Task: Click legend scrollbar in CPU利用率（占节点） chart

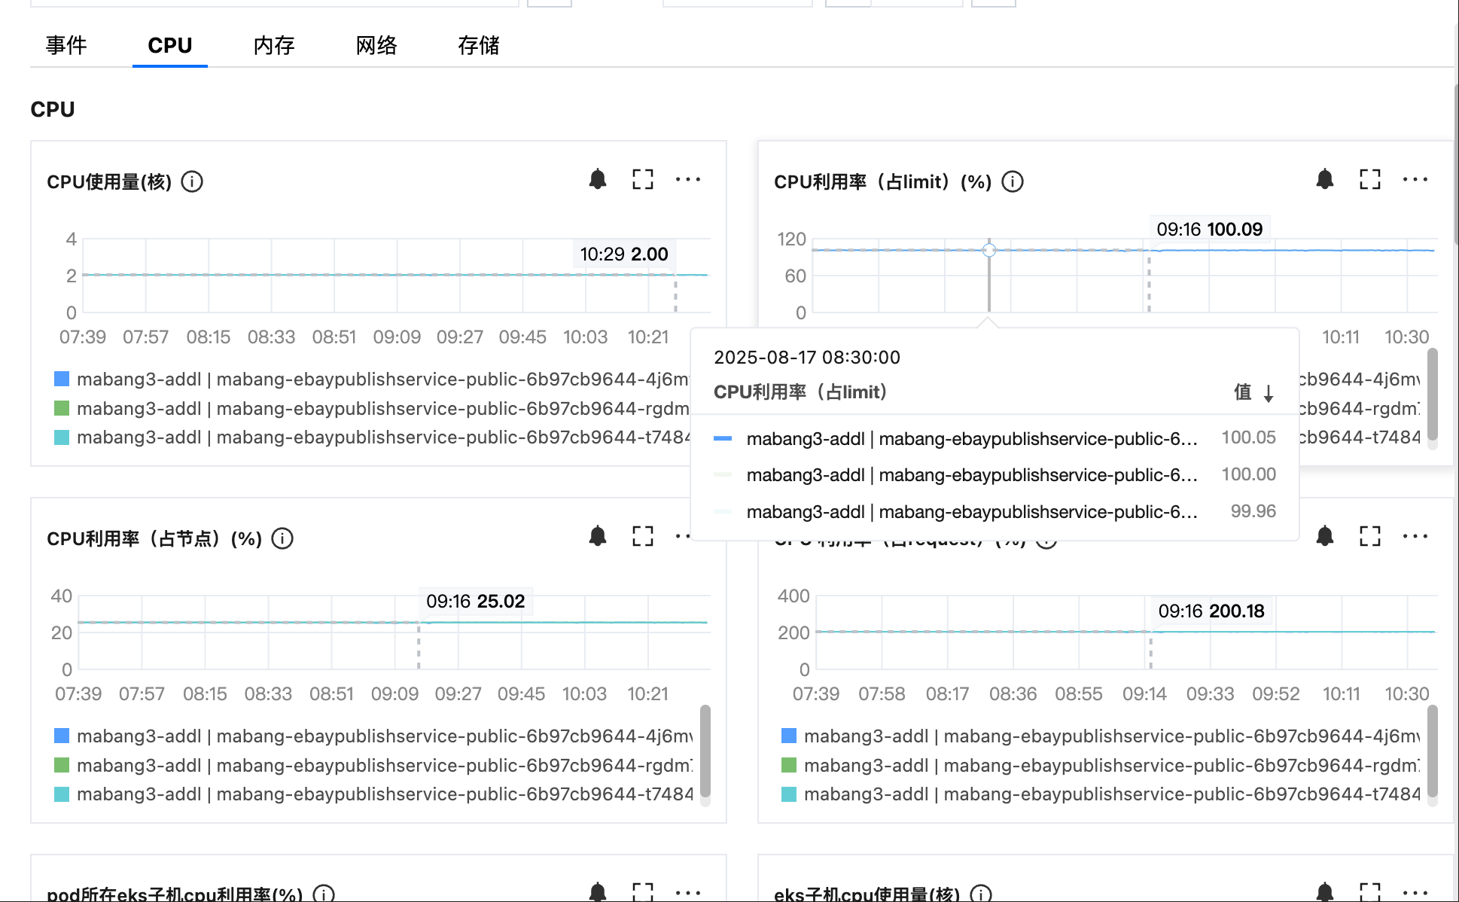Action: click(x=705, y=751)
